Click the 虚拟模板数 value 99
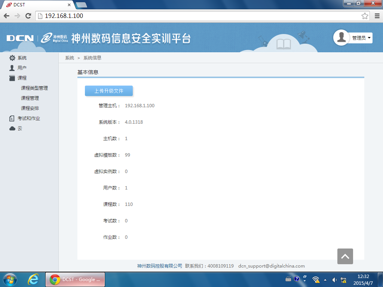Screen dimensions: 383x287 (x=128, y=155)
